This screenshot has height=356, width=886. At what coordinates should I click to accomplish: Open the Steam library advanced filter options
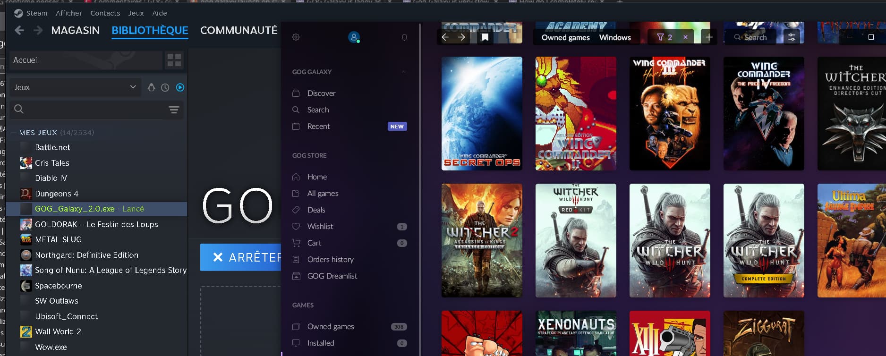[x=174, y=110]
